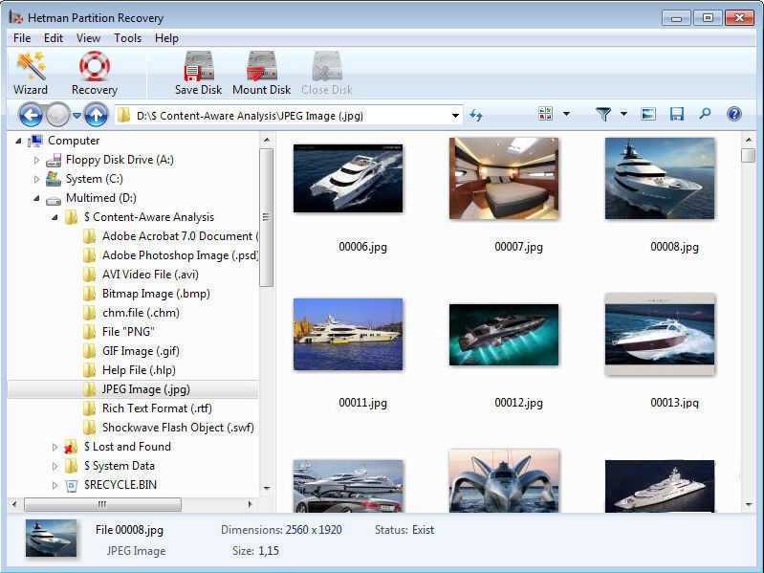Click the filter funnel icon

point(603,115)
